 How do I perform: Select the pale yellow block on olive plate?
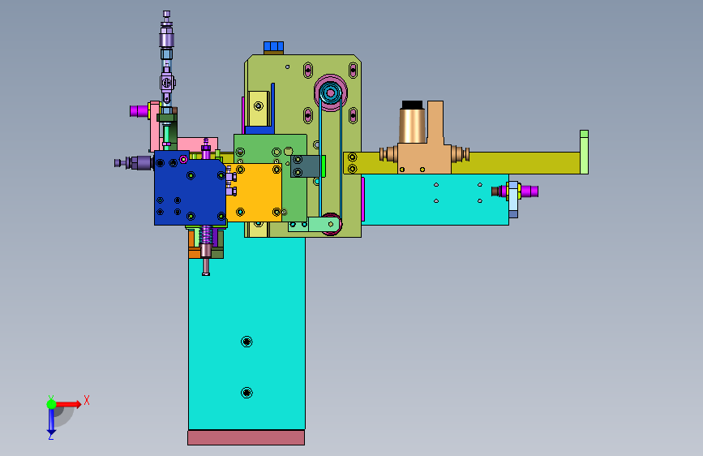(x=258, y=109)
